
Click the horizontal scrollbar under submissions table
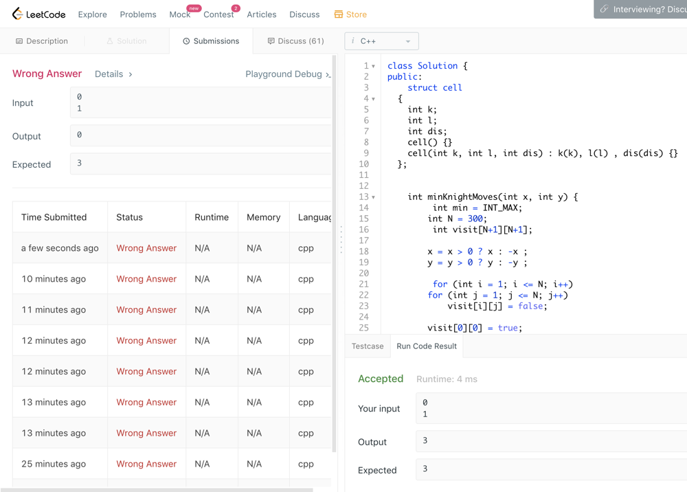coord(157,490)
